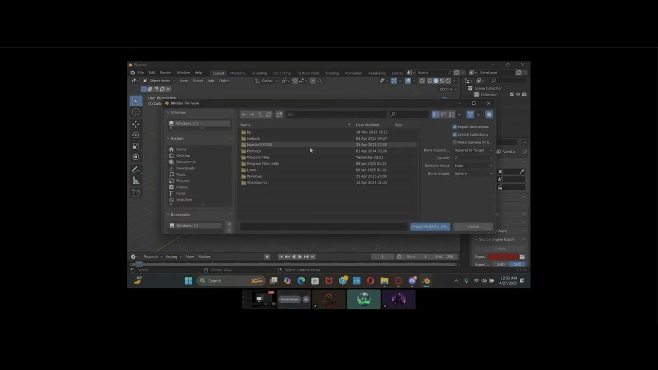Select the Add Cube tool

136,193
